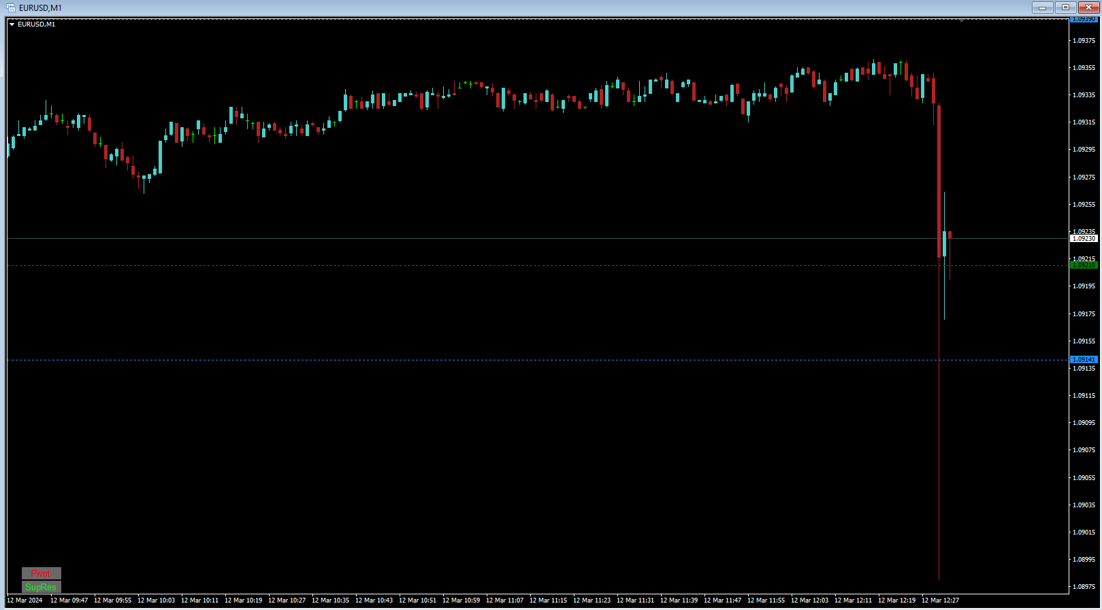Screen dimensions: 1102x610
Task: Click the 12 Mar 12:27 time label
Action: [940, 600]
